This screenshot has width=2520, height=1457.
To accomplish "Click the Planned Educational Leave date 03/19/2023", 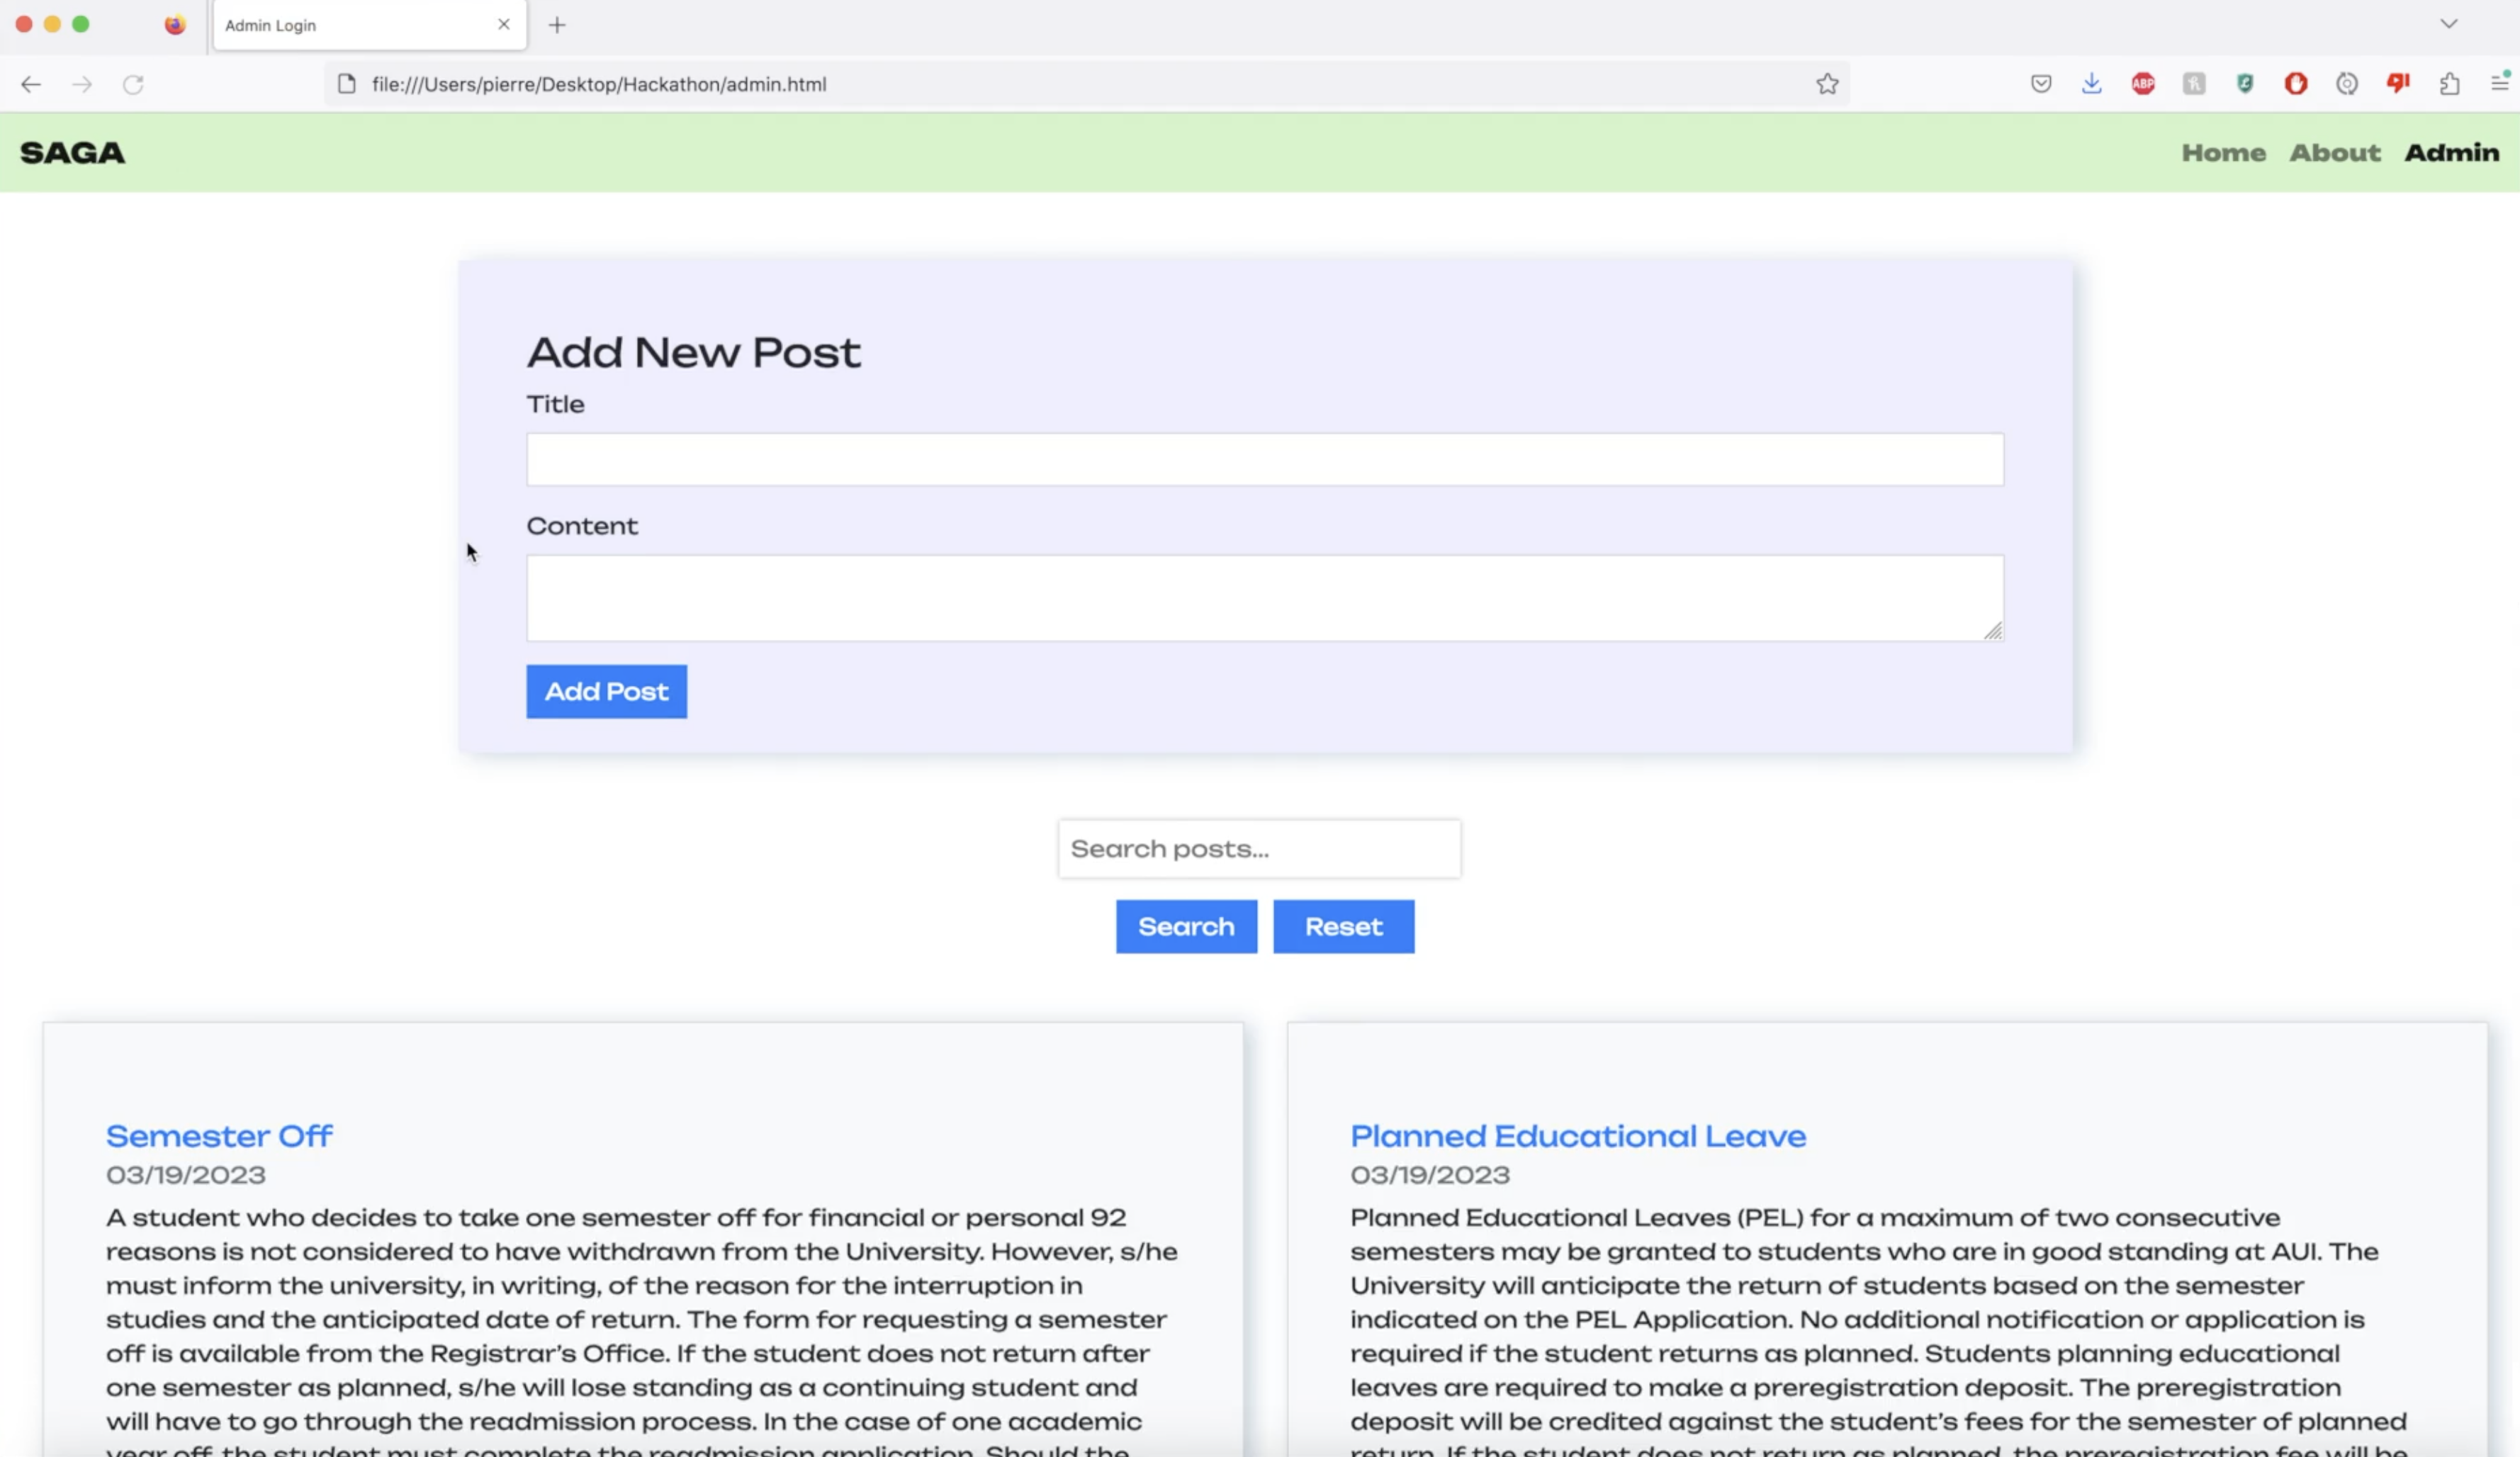I will (1430, 1175).
